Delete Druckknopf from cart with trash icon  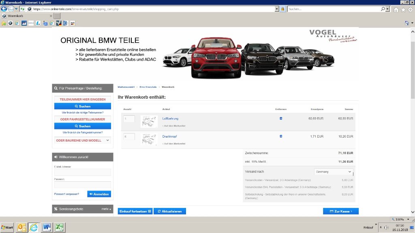(x=281, y=136)
